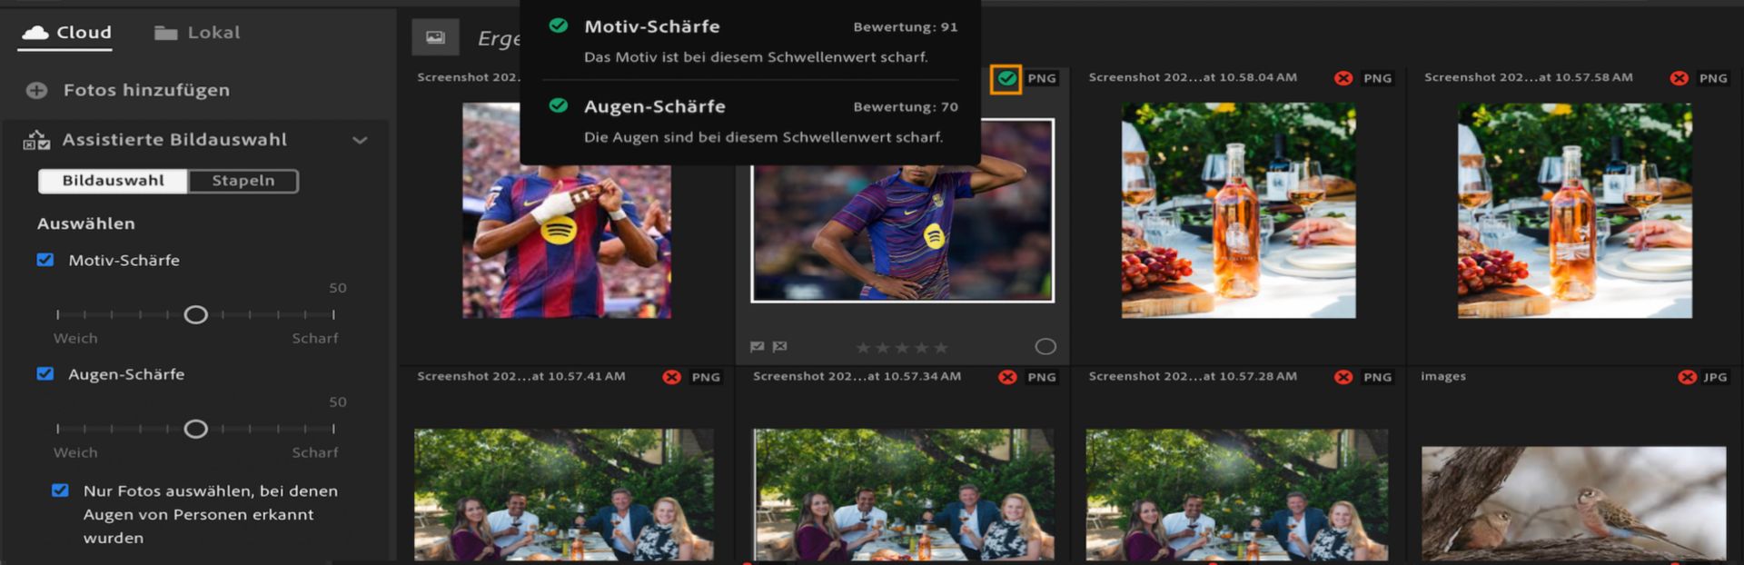Click the Motiv-Schärfe slider handle
The height and width of the screenshot is (565, 1744).
click(x=195, y=314)
